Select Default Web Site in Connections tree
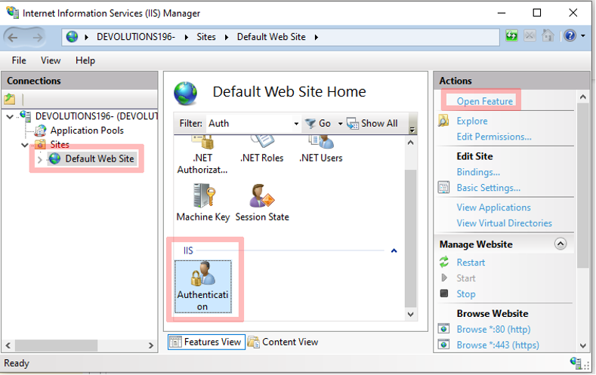This screenshot has height=375, width=596. pos(100,158)
